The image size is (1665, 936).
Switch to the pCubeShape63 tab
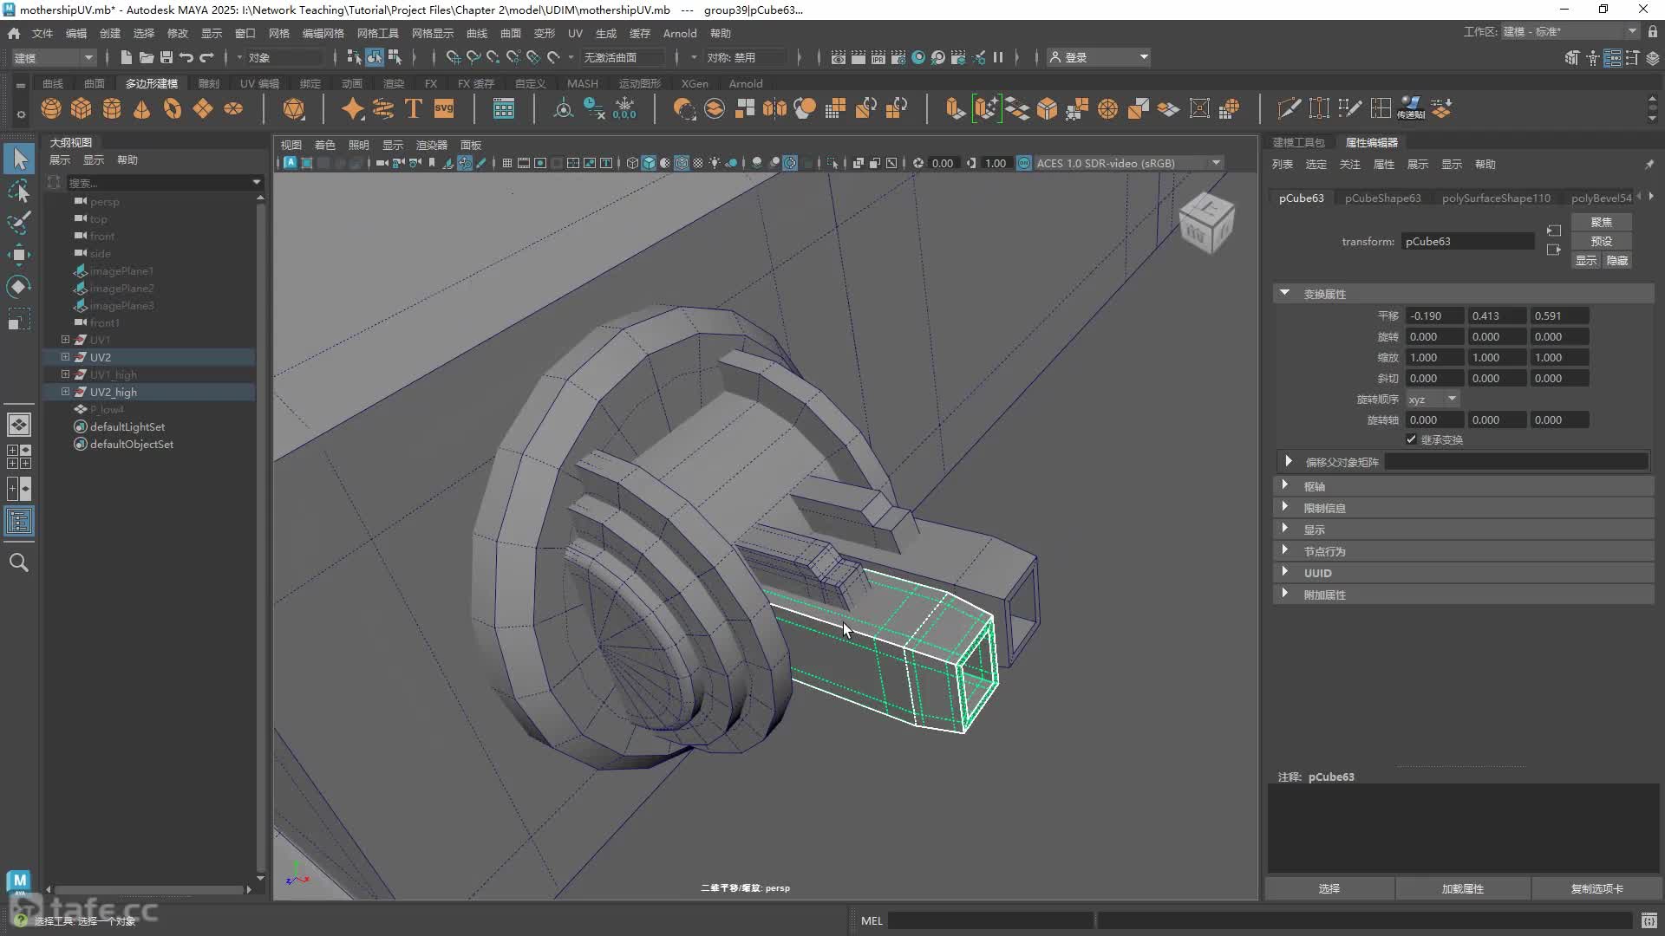click(x=1382, y=198)
